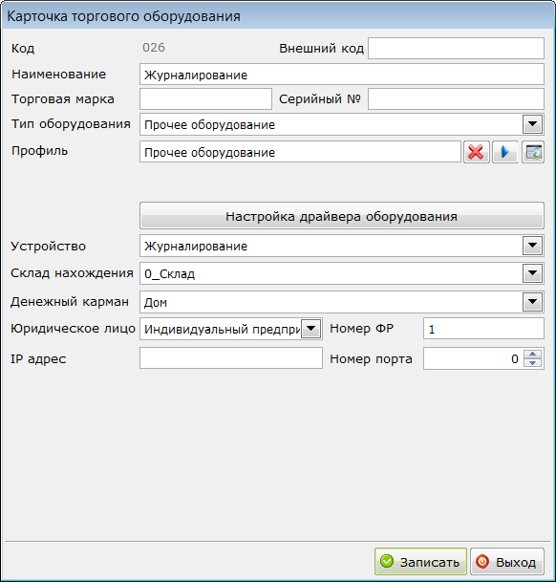Clear the profile with the red X icon

click(476, 152)
